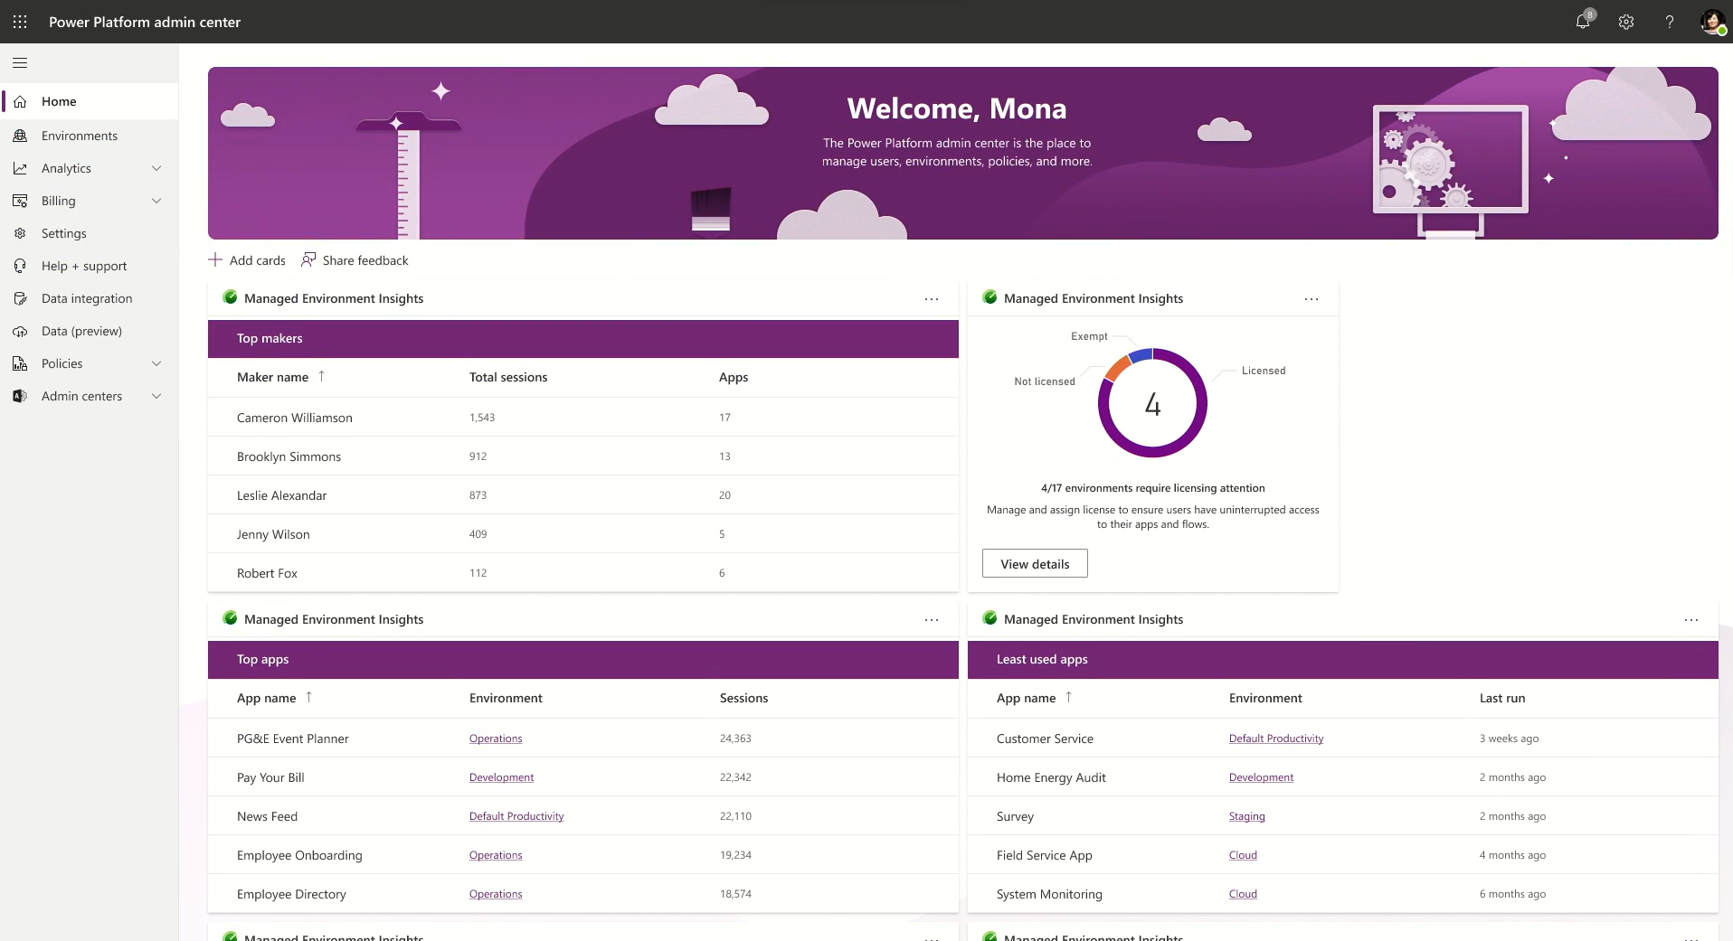1733x941 pixels.
Task: Open more options on licensing donut card
Action: [1312, 298]
